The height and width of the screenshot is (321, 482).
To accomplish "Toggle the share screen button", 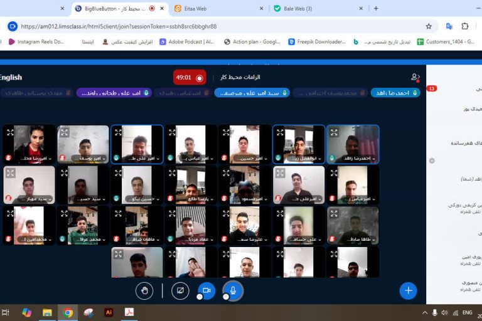I will (x=180, y=290).
